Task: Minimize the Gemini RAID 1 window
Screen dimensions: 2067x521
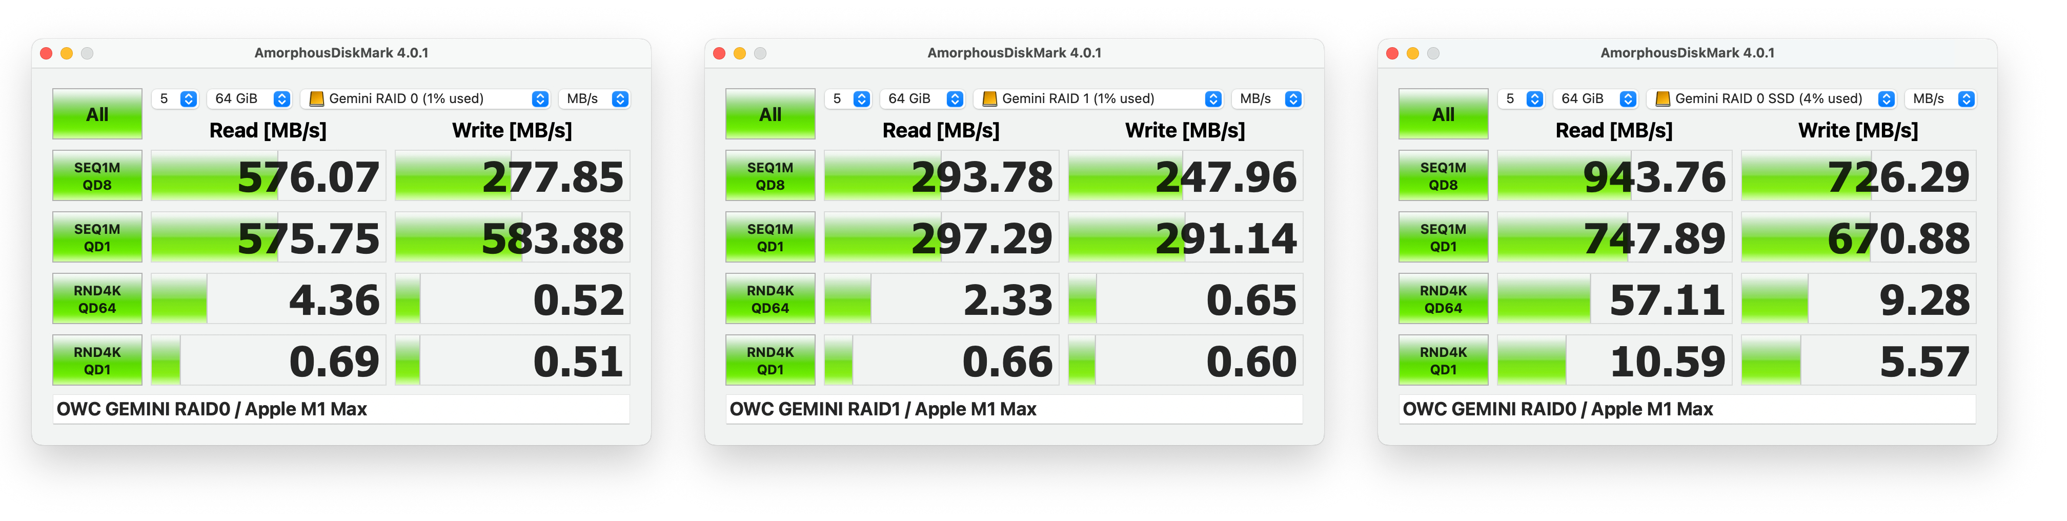Action: click(739, 54)
